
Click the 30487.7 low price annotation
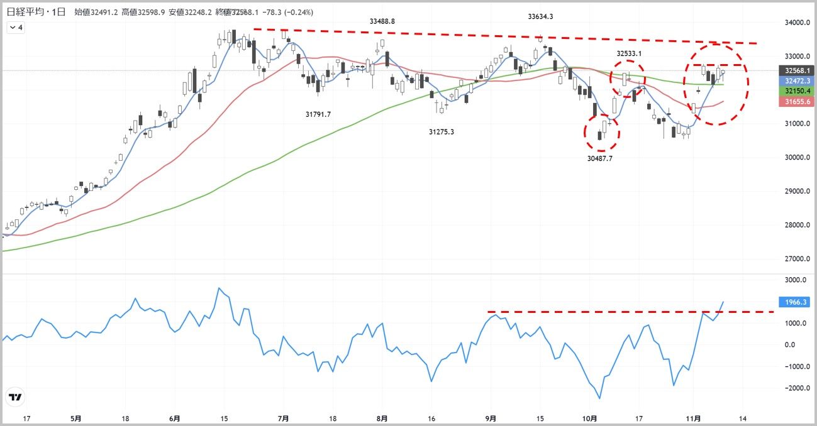coord(599,159)
